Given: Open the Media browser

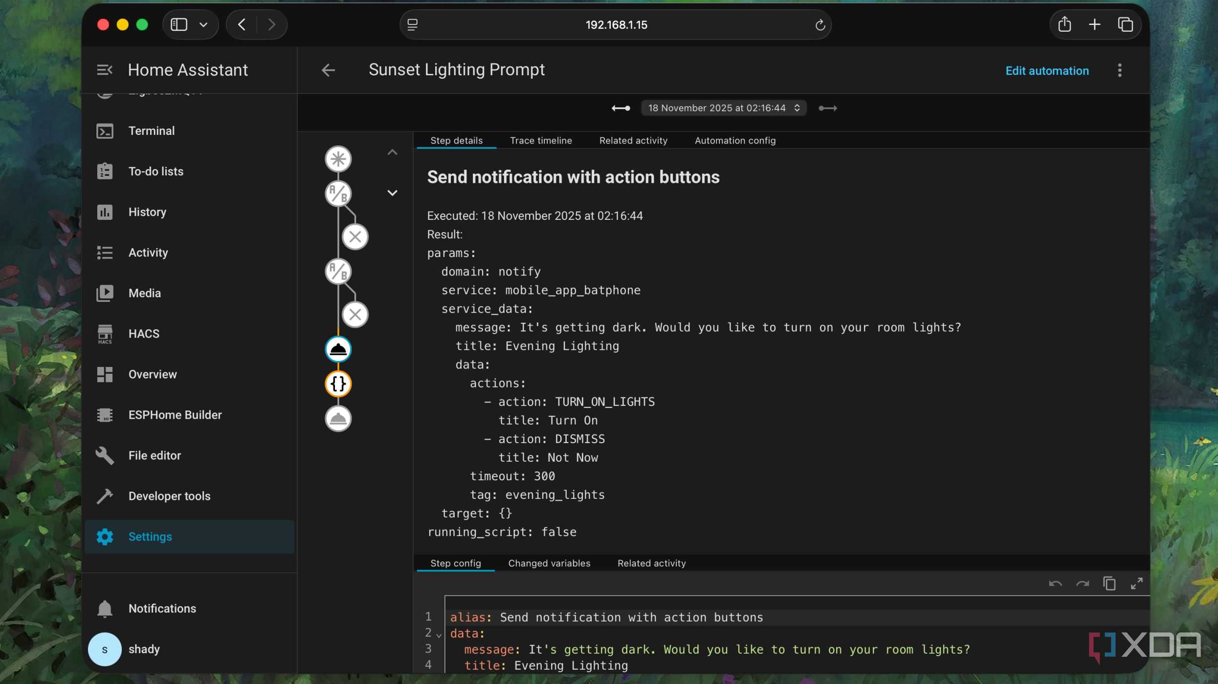Looking at the screenshot, I should (x=189, y=293).
